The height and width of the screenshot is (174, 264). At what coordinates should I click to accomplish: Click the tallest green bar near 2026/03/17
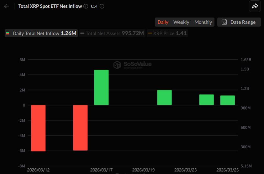[101, 87]
